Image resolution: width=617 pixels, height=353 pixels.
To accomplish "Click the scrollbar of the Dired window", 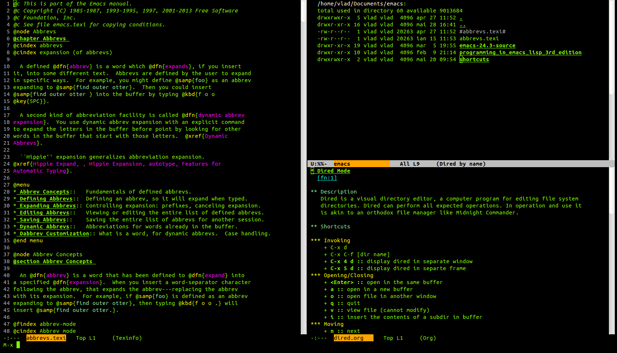I will [x=611, y=80].
